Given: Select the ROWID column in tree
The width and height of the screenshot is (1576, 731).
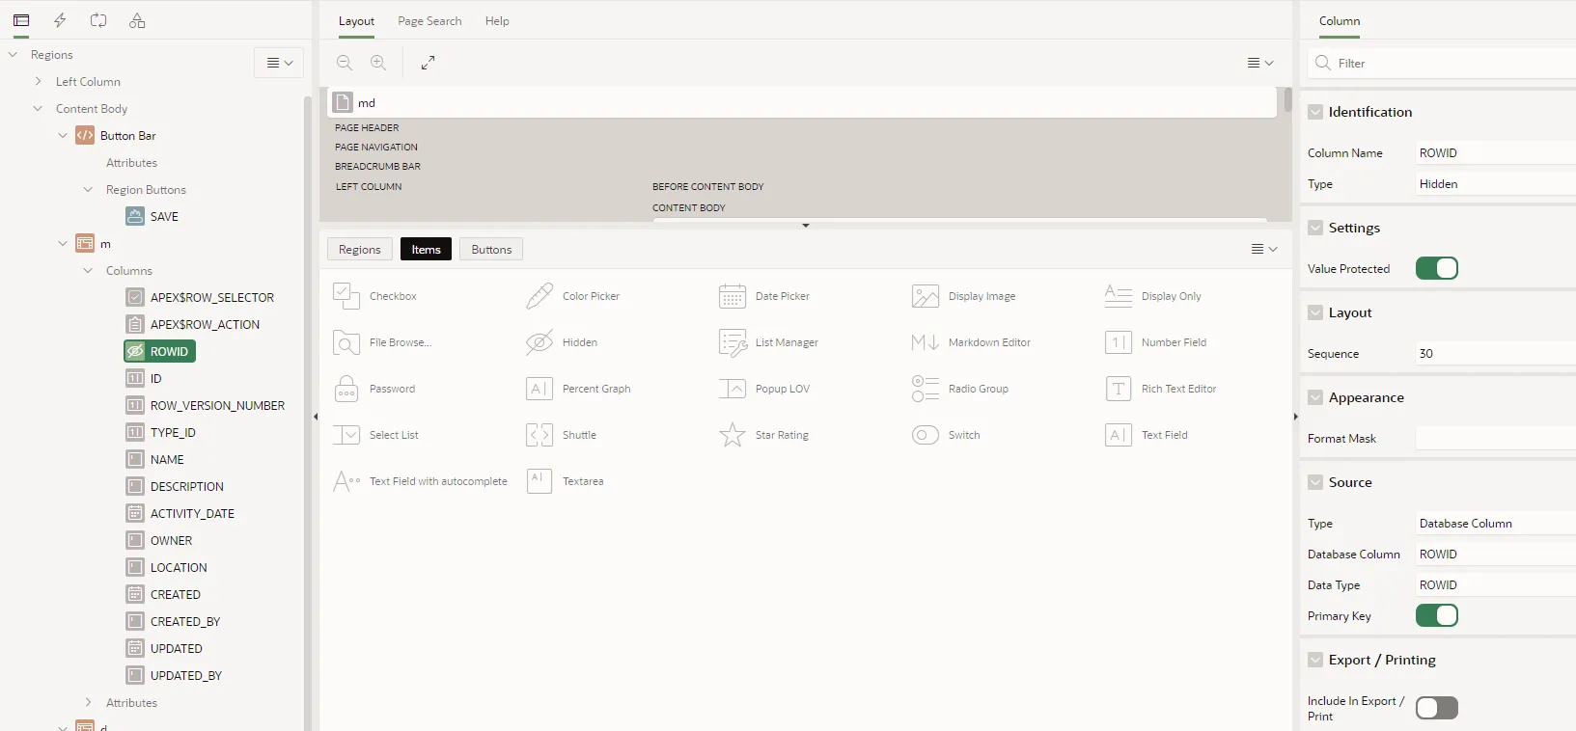Looking at the screenshot, I should (x=159, y=352).
